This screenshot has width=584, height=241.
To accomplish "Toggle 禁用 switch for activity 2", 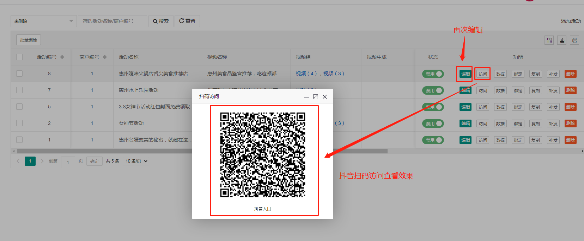I will click(433, 123).
